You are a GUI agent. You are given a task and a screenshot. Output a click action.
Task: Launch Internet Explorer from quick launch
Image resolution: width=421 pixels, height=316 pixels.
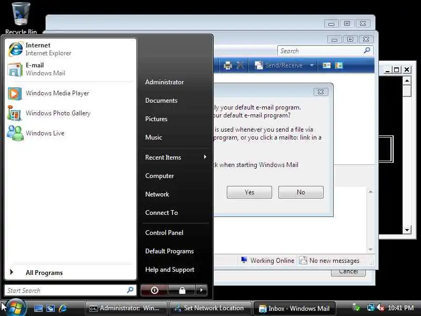point(63,308)
